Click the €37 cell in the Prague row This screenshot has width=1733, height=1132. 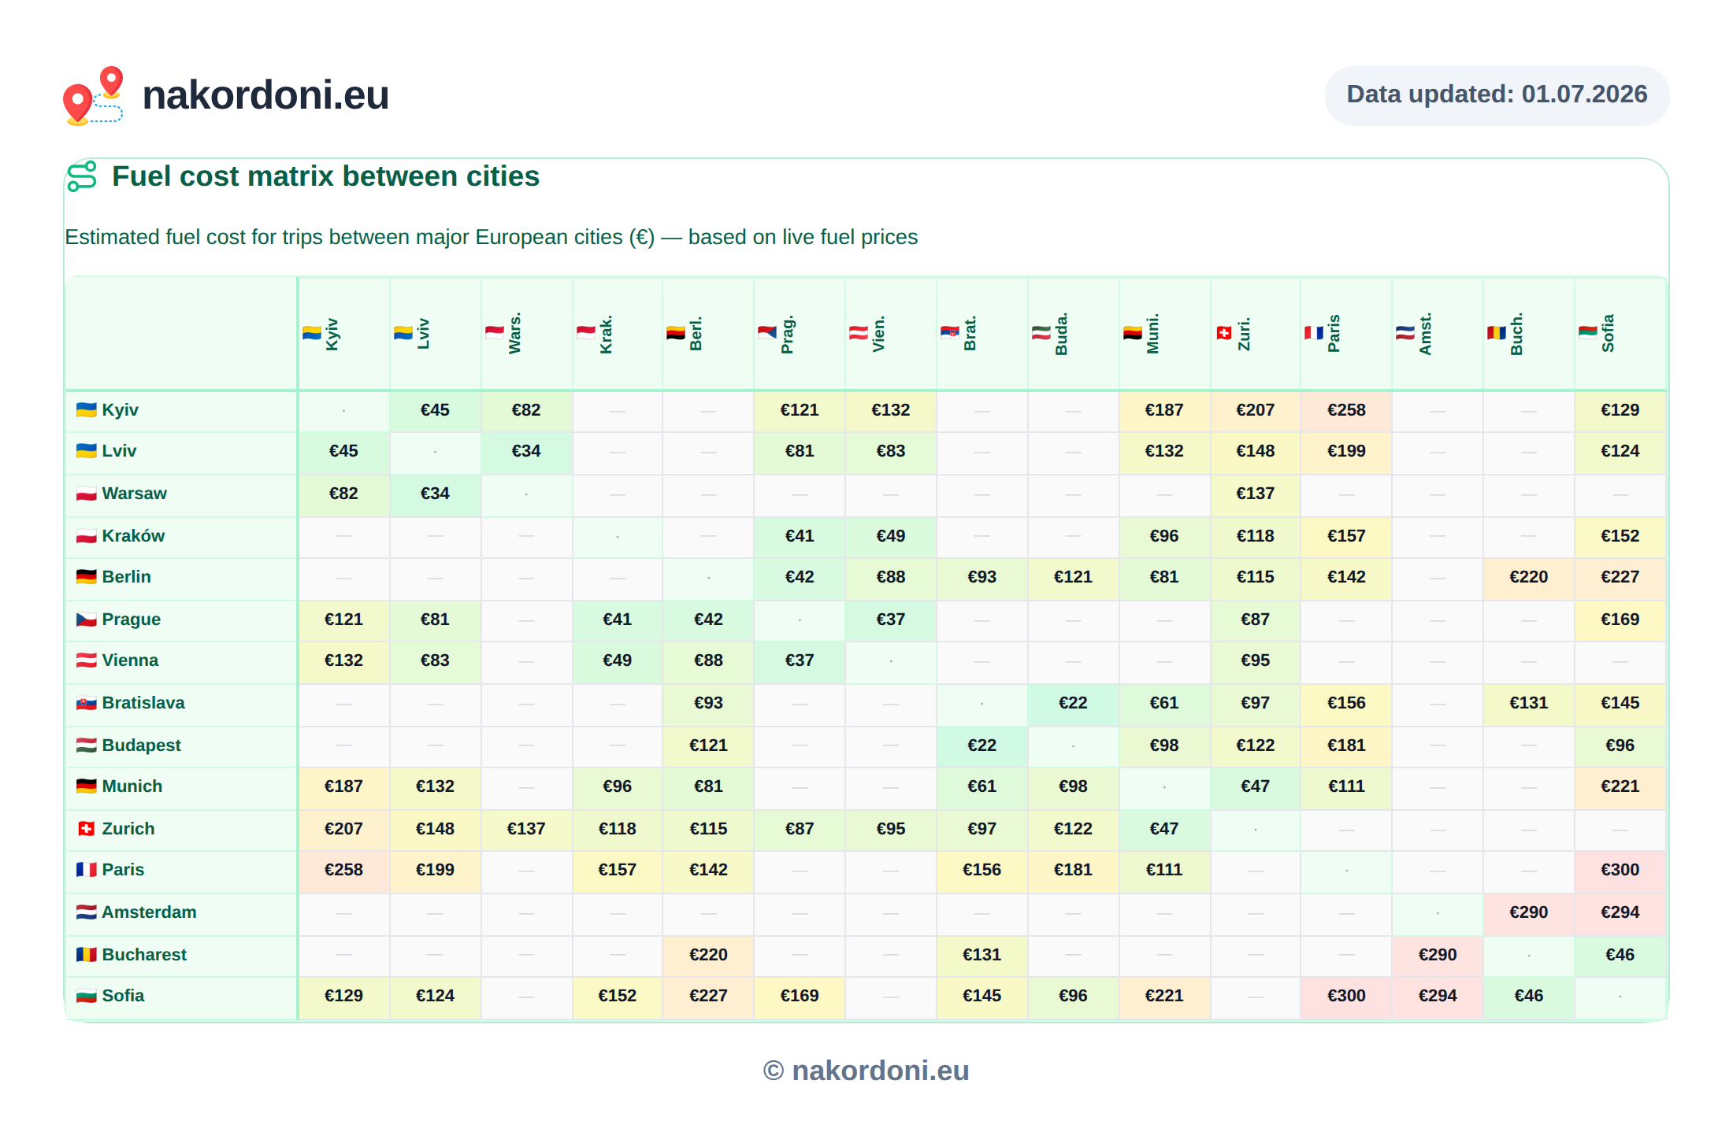point(890,620)
